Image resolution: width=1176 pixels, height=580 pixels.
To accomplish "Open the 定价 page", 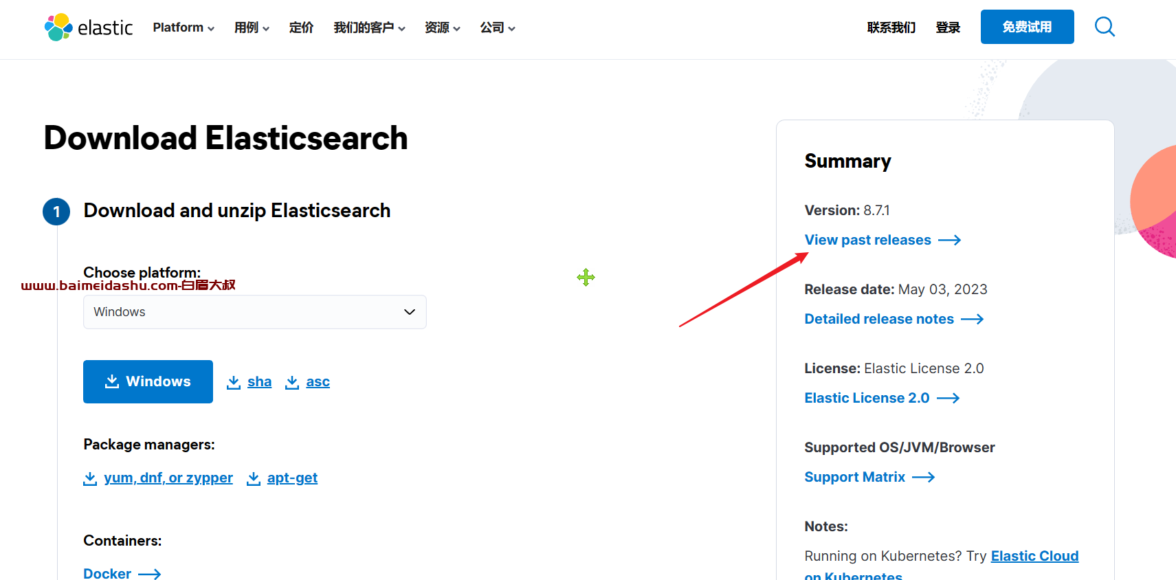I will [x=301, y=27].
